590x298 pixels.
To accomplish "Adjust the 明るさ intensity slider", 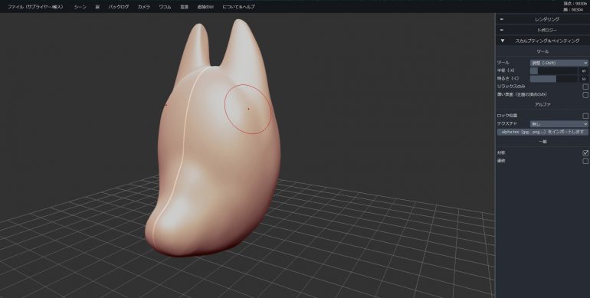I will [553, 79].
